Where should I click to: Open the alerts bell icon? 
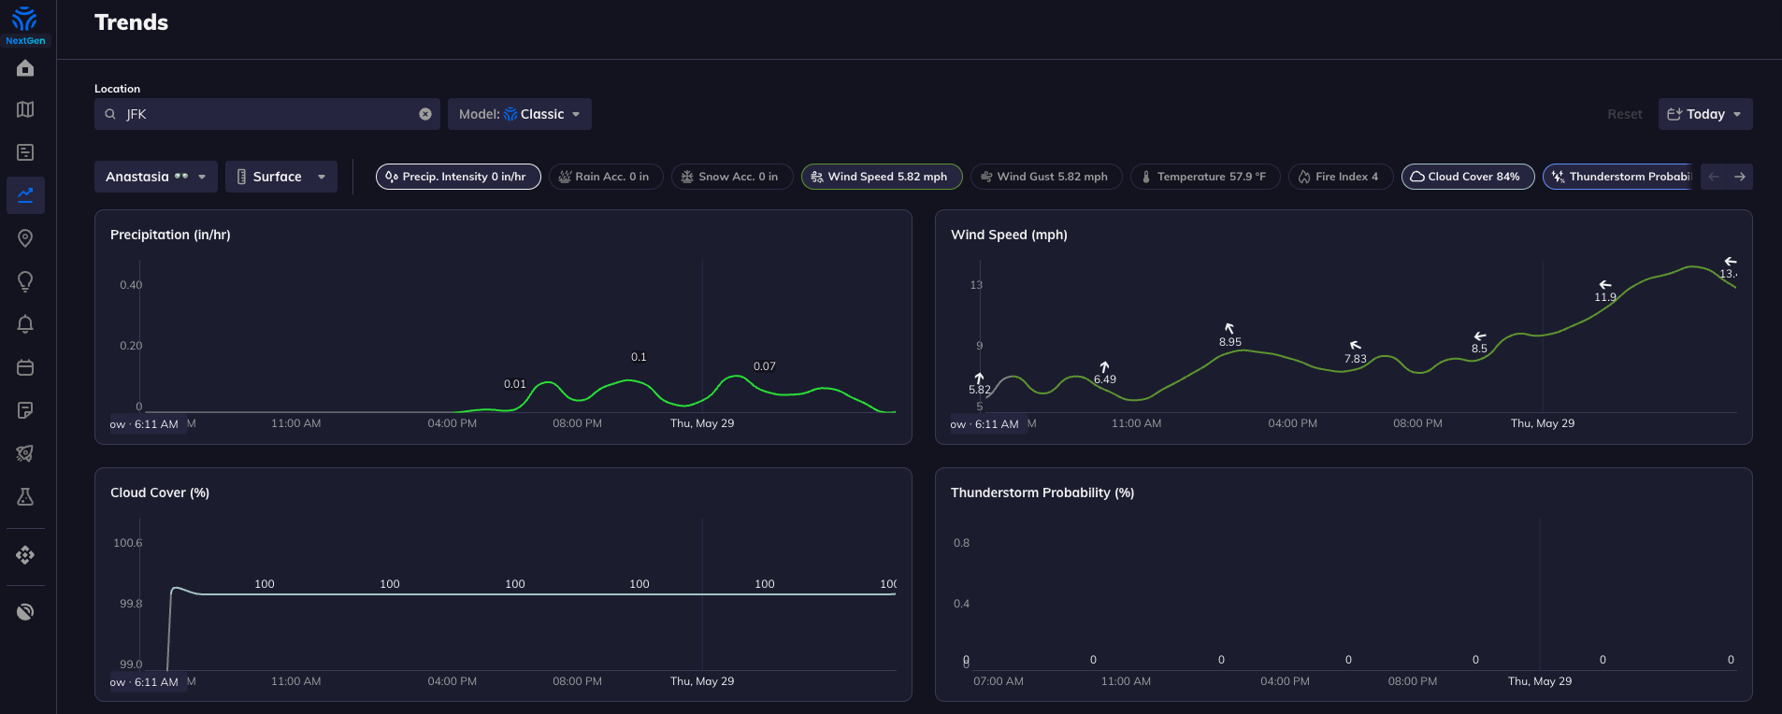click(25, 324)
